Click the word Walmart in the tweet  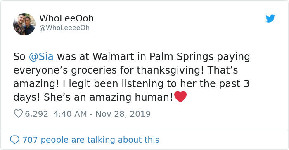(113, 56)
